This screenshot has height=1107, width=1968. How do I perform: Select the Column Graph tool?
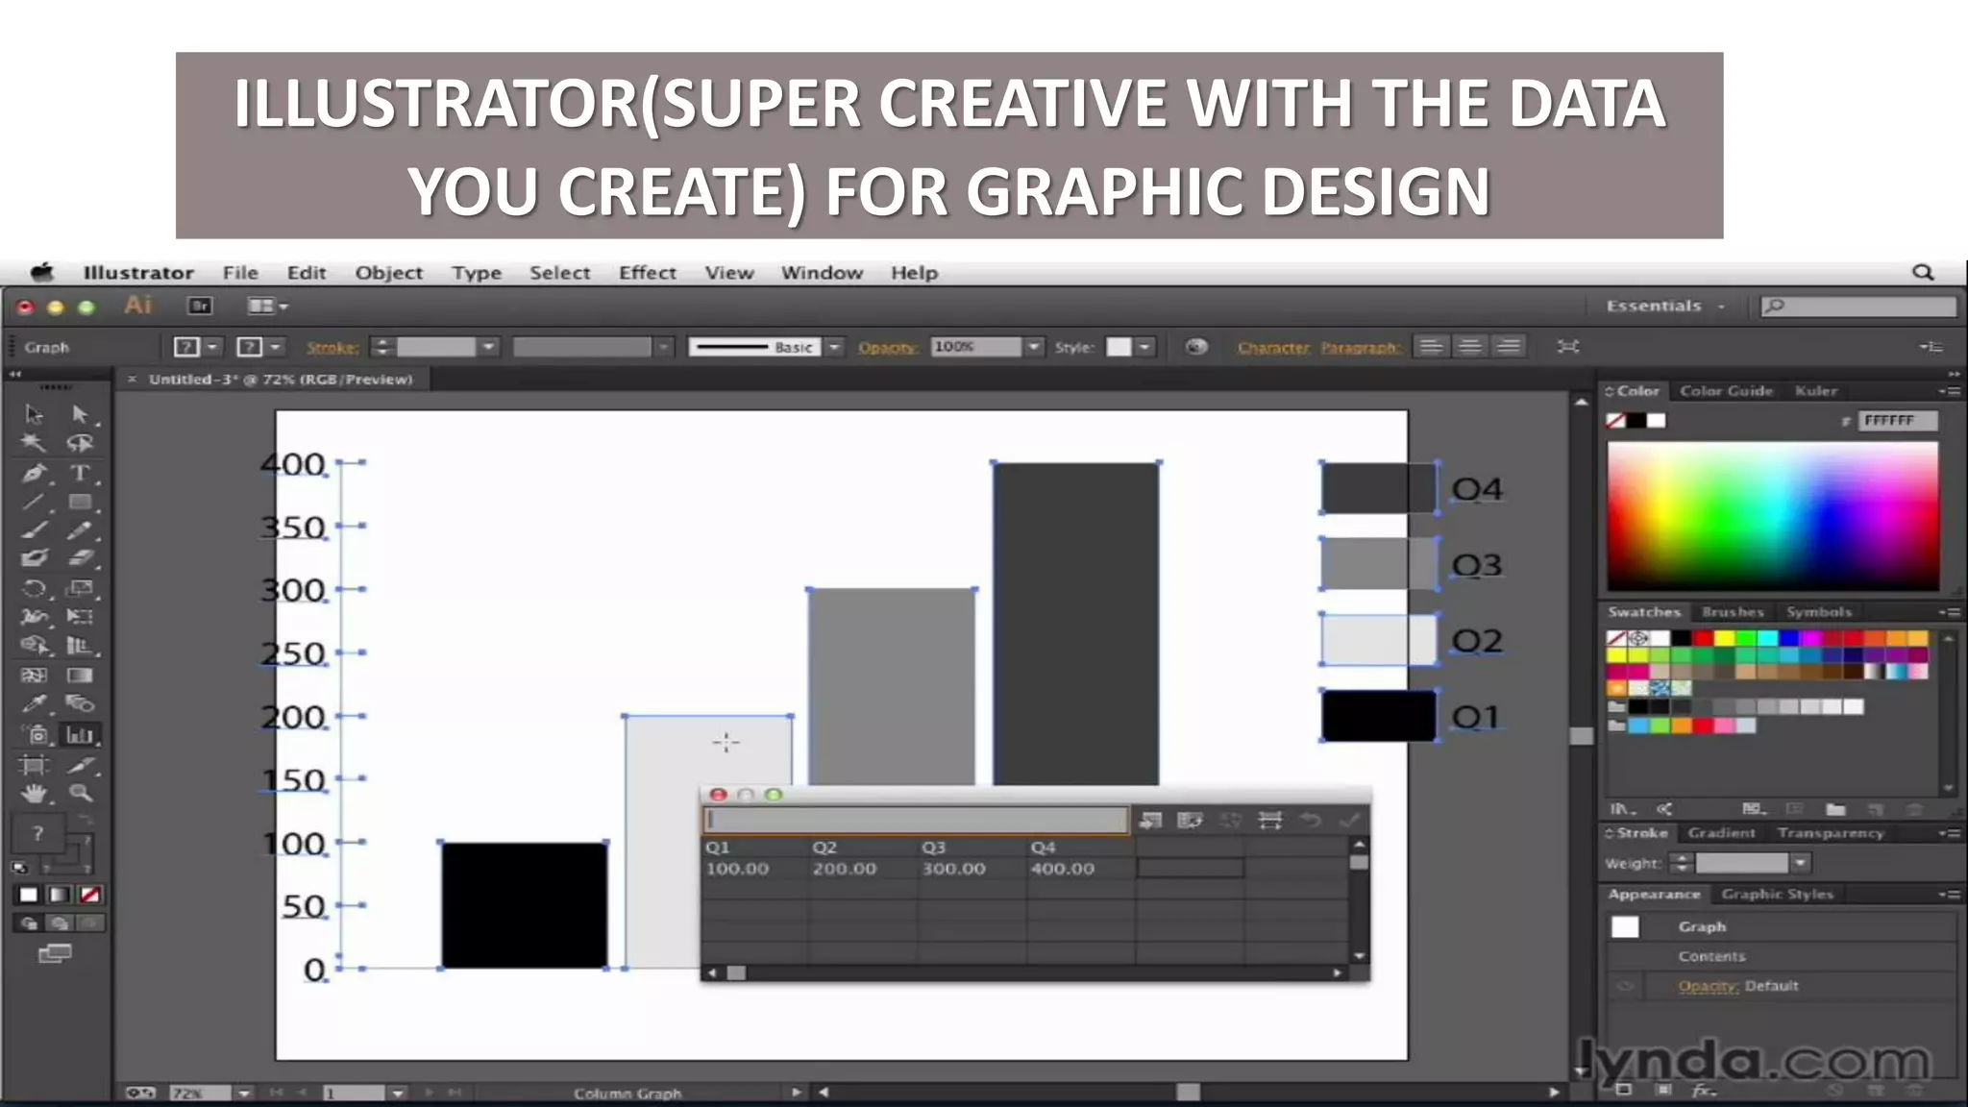(80, 735)
